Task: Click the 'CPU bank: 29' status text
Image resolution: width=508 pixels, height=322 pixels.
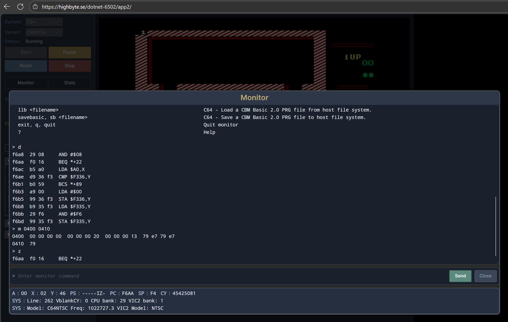Action: click(x=108, y=301)
